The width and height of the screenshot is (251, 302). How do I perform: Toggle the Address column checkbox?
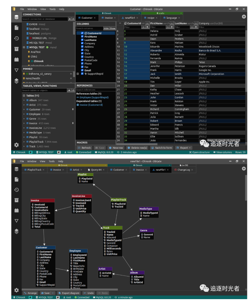point(82,46)
